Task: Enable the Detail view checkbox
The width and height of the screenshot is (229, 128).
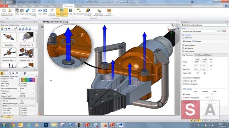Action: pos(183,38)
